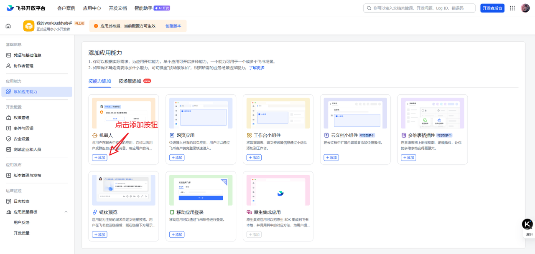Follow the 了解更多 link
The width and height of the screenshot is (535, 254).
257,68
